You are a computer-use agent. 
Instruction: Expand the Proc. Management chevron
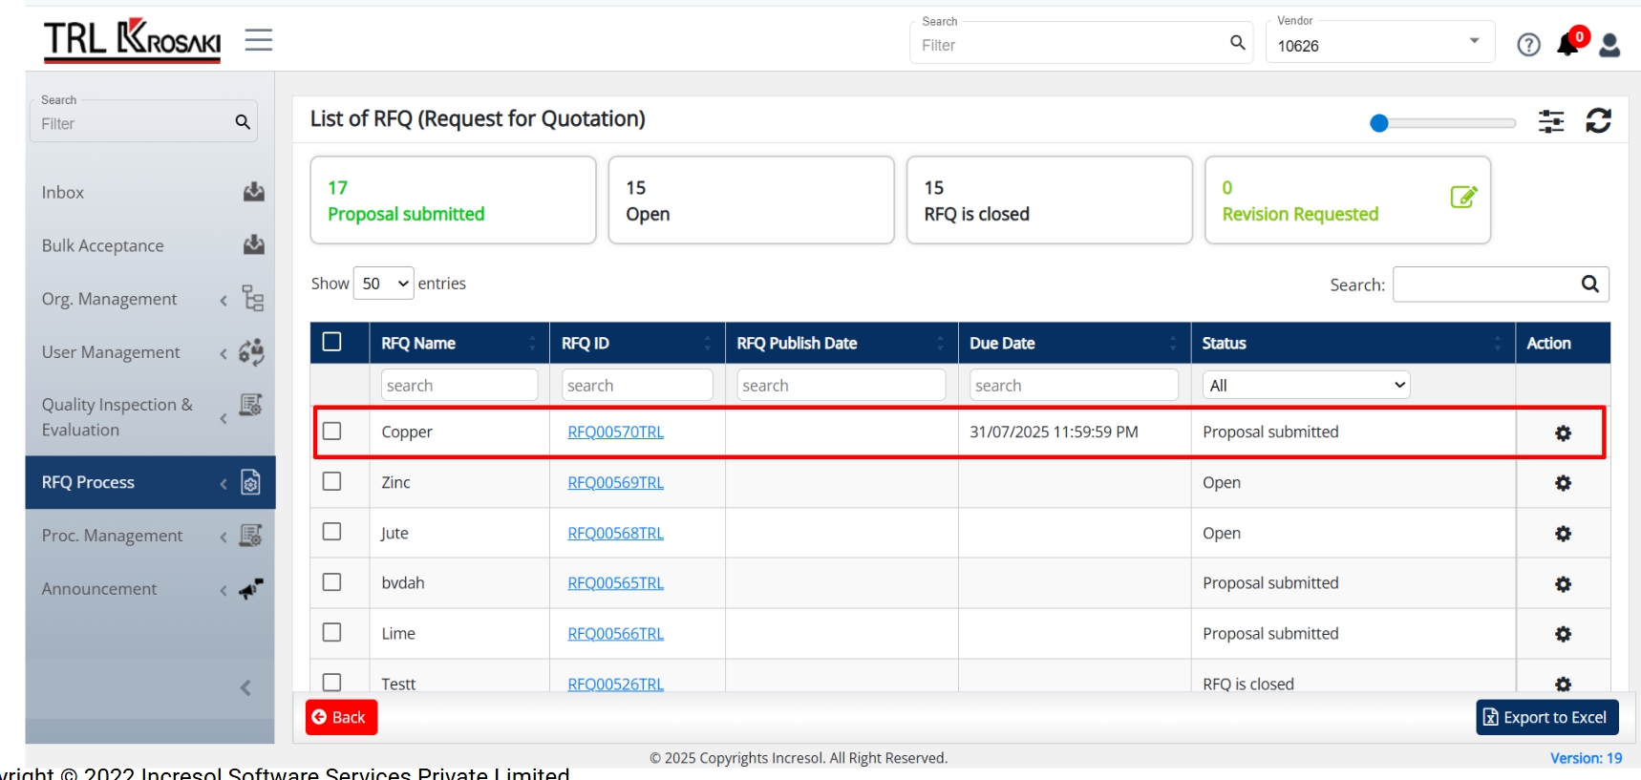224,537
